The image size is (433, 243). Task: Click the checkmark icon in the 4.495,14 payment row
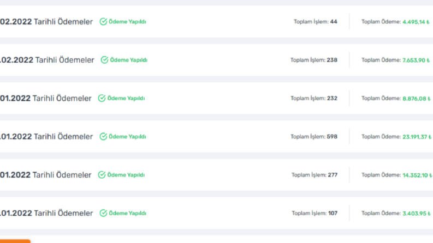click(x=103, y=21)
